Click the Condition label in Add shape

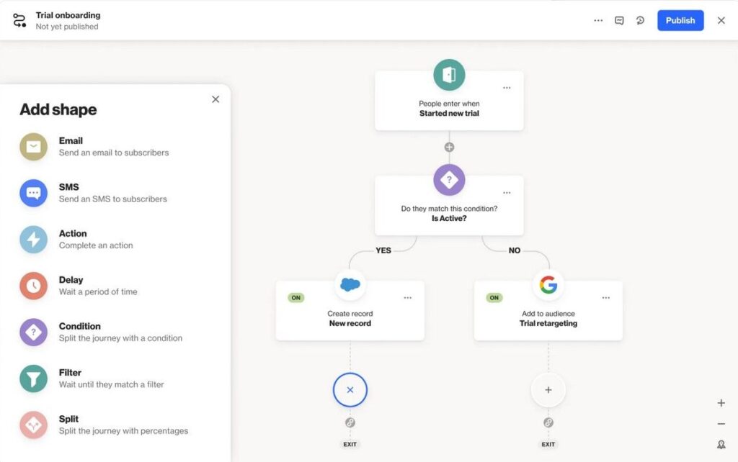79,326
